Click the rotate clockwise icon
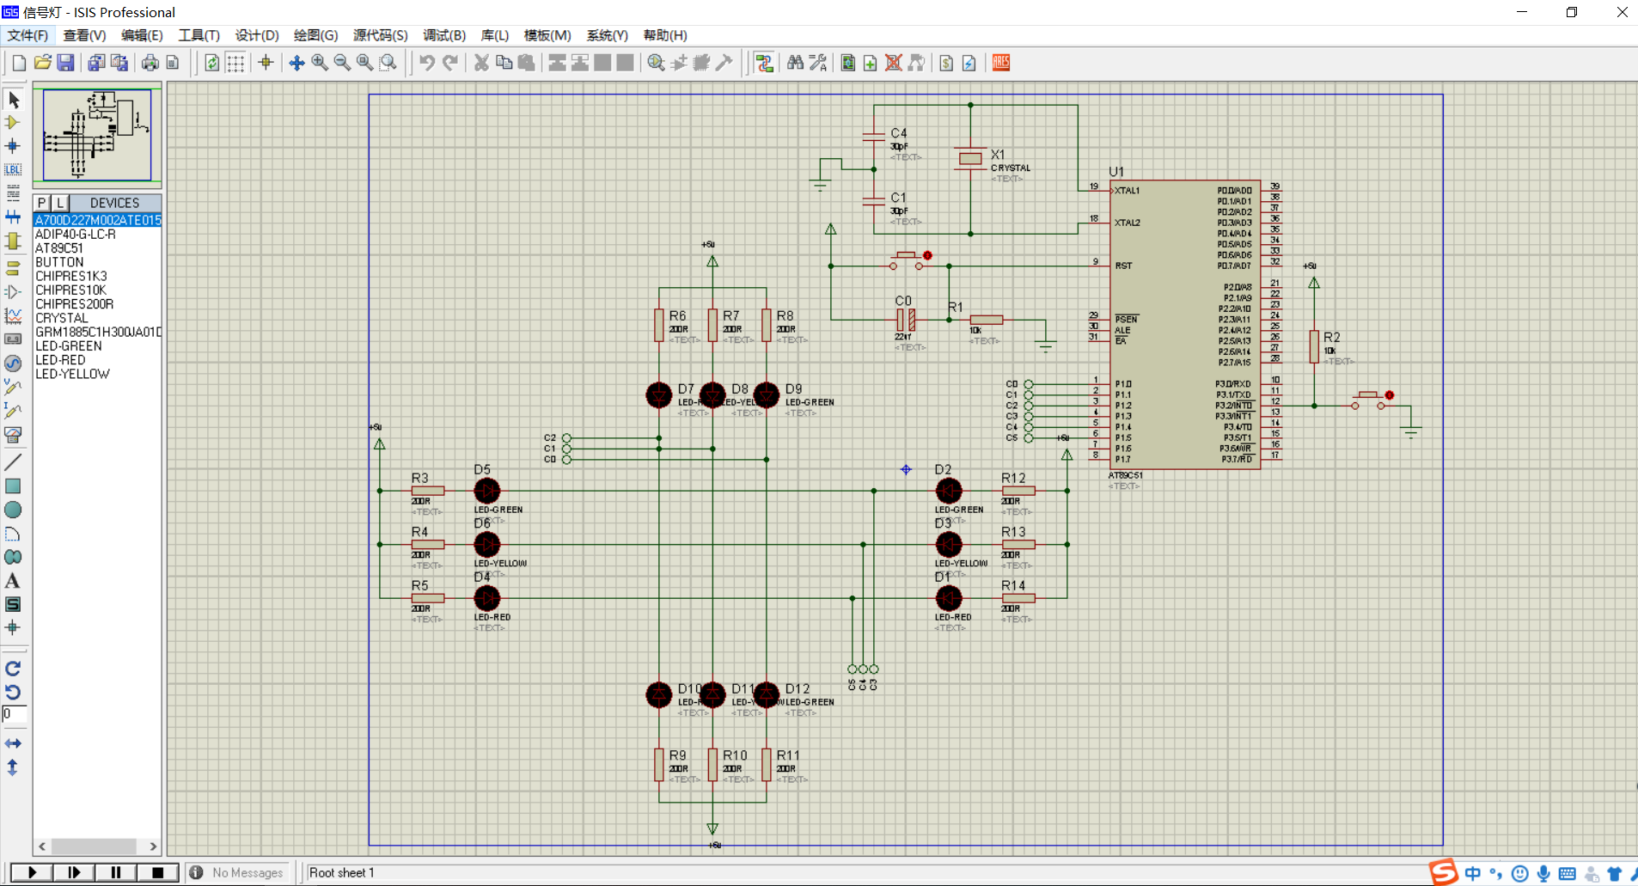The image size is (1638, 886). click(x=13, y=669)
